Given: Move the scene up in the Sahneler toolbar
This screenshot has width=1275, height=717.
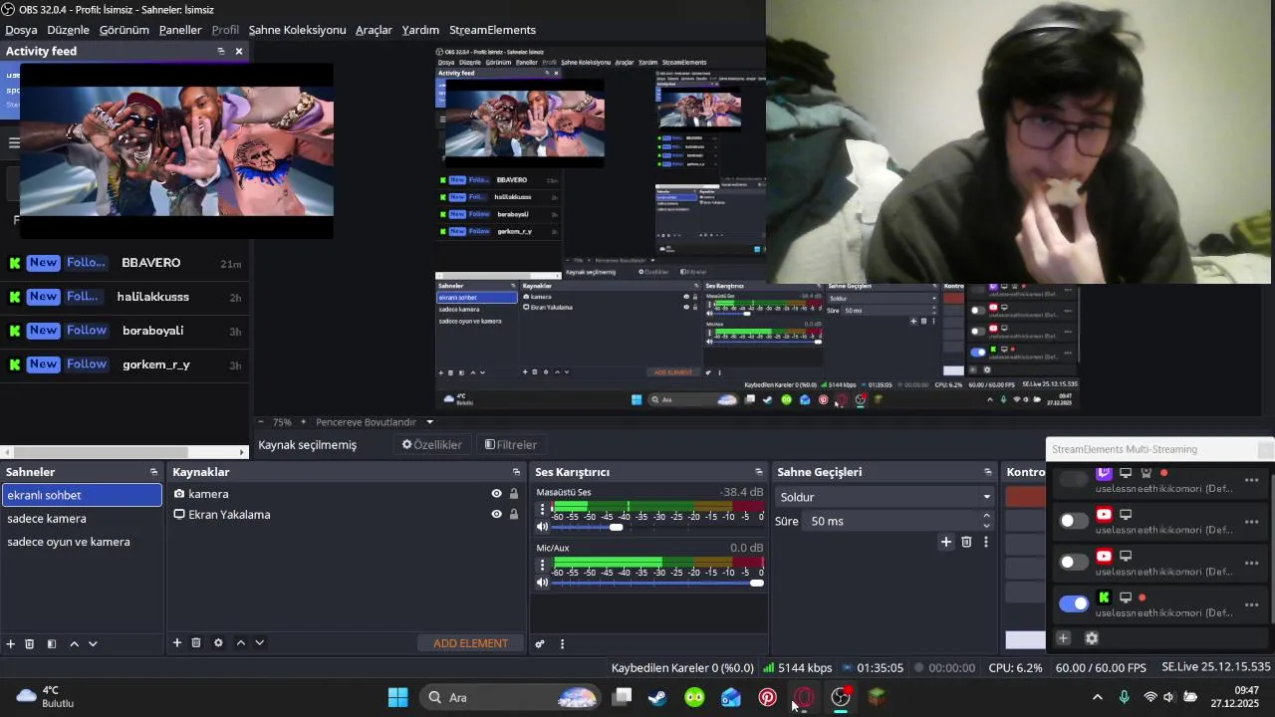Looking at the screenshot, I should click(74, 644).
